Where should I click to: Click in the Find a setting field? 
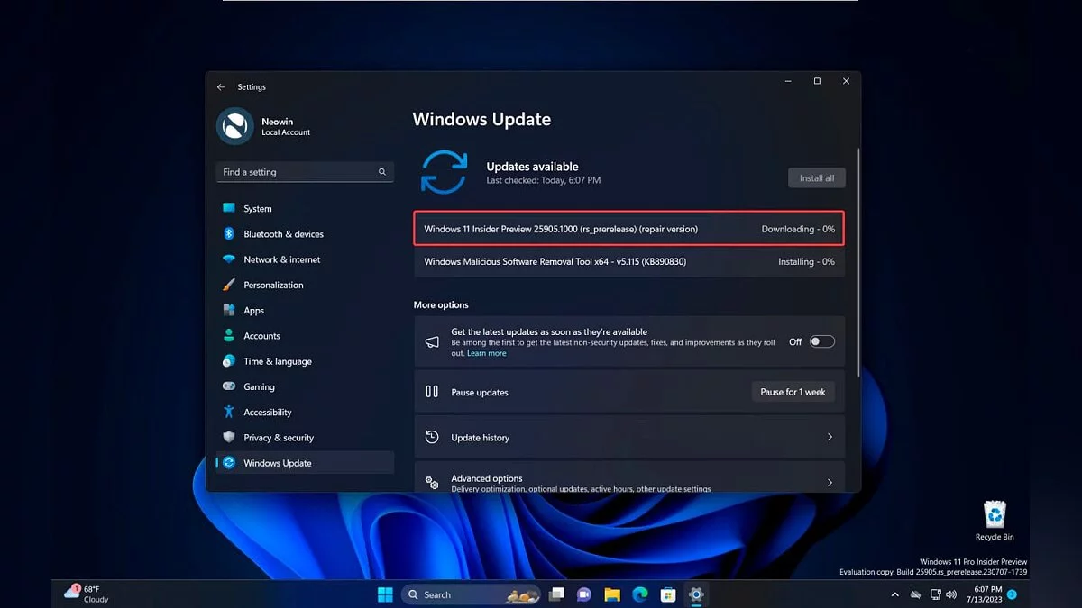pos(305,172)
